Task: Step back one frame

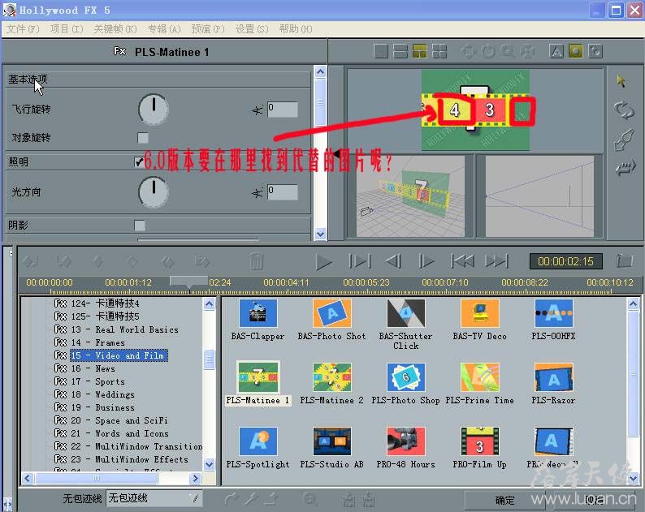Action: point(393,261)
